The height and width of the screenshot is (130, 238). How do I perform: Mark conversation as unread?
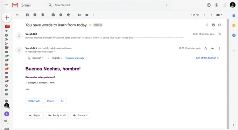coord(53,15)
